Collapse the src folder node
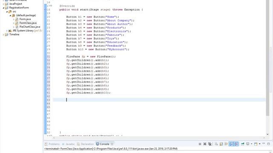This screenshot has height=153, width=273. 7,11
